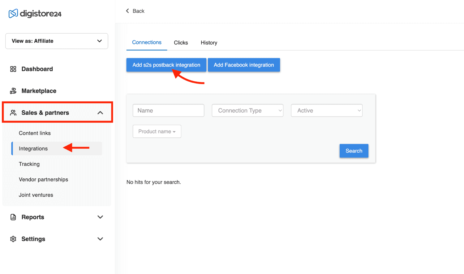Click Add s2s postback integration button
The width and height of the screenshot is (464, 274).
[166, 65]
